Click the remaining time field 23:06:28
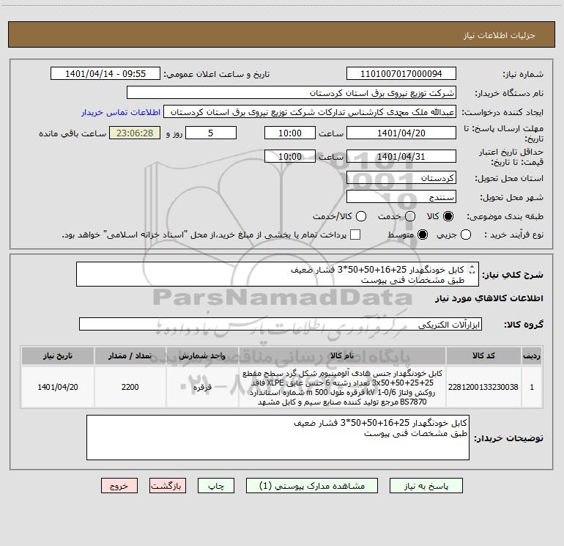This screenshot has width=564, height=546. coord(135,133)
